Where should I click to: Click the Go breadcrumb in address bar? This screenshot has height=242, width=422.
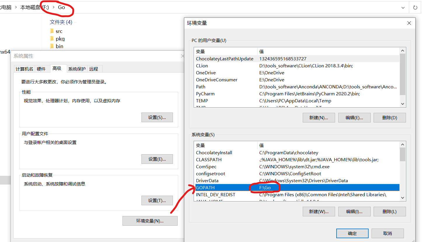61,8
